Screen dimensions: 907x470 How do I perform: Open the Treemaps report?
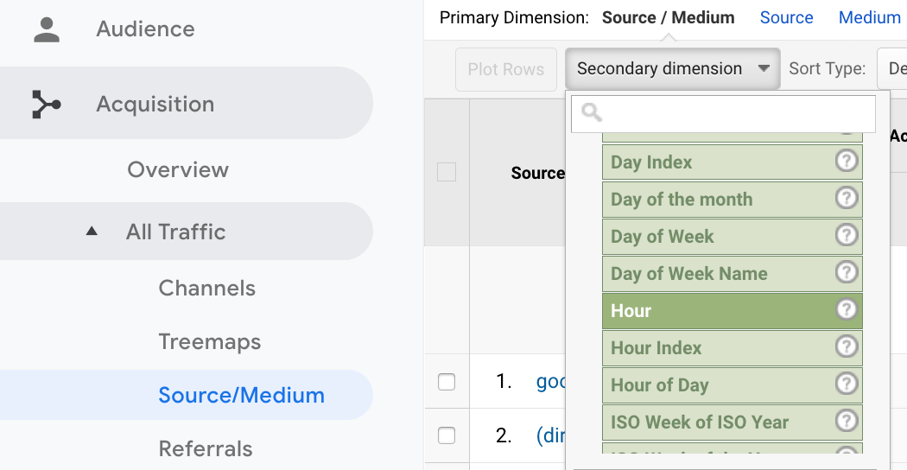(x=209, y=341)
